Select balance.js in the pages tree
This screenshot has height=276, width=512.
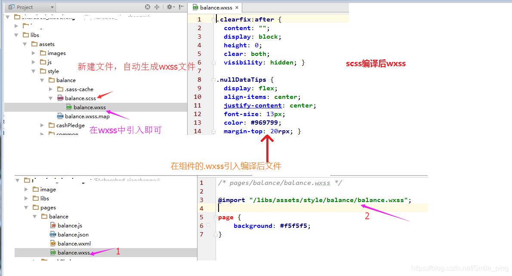[70, 225]
